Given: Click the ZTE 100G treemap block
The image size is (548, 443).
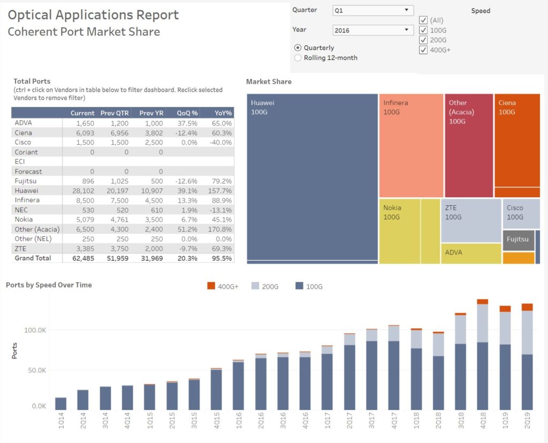Looking at the screenshot, I should [x=471, y=220].
